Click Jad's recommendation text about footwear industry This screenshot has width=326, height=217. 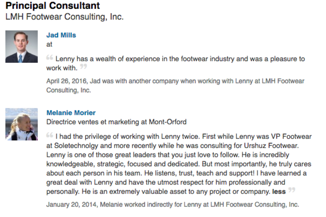coord(176,63)
